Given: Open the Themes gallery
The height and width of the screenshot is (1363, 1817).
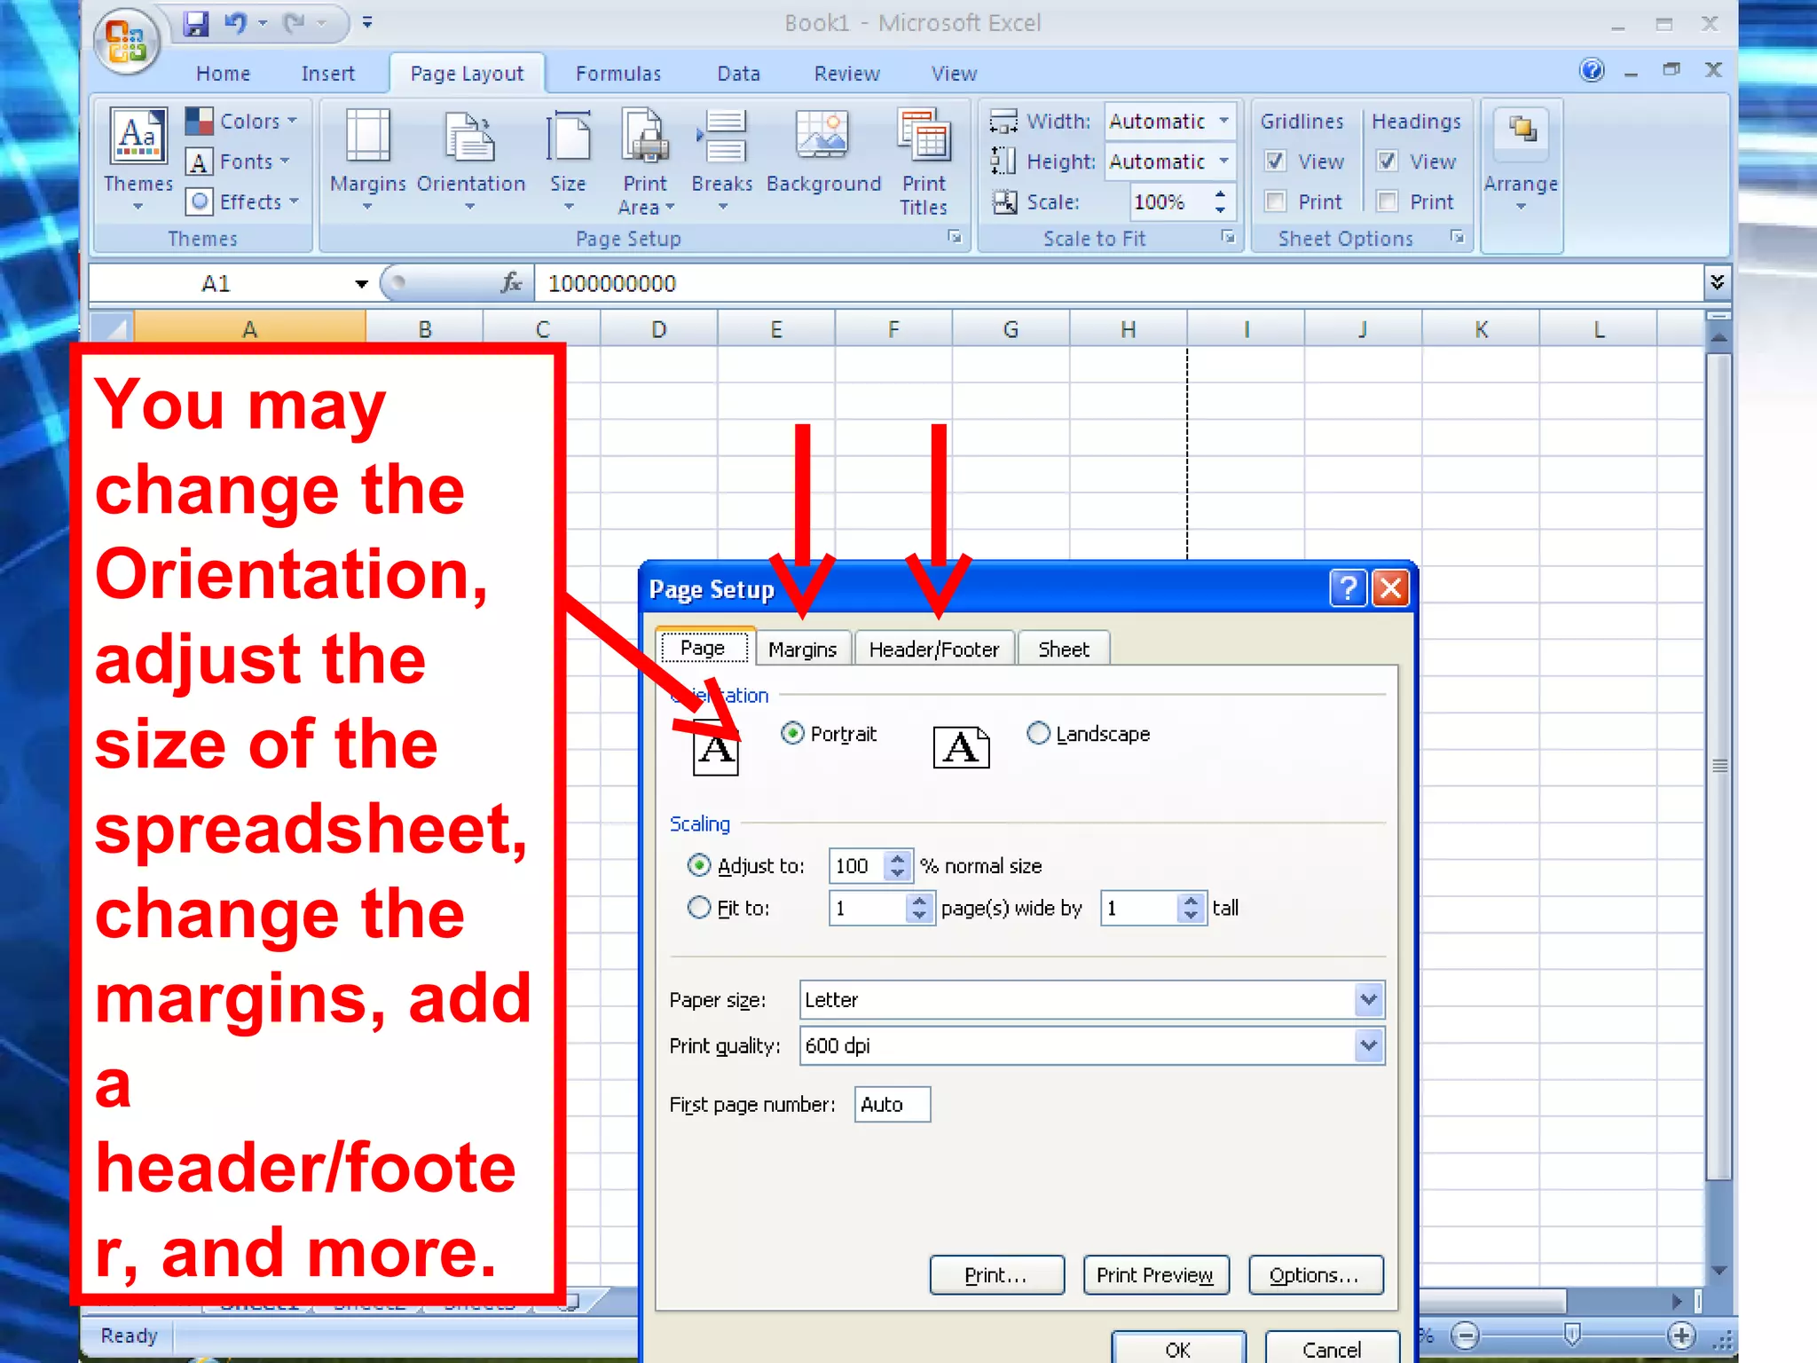Looking at the screenshot, I should pos(138,160).
